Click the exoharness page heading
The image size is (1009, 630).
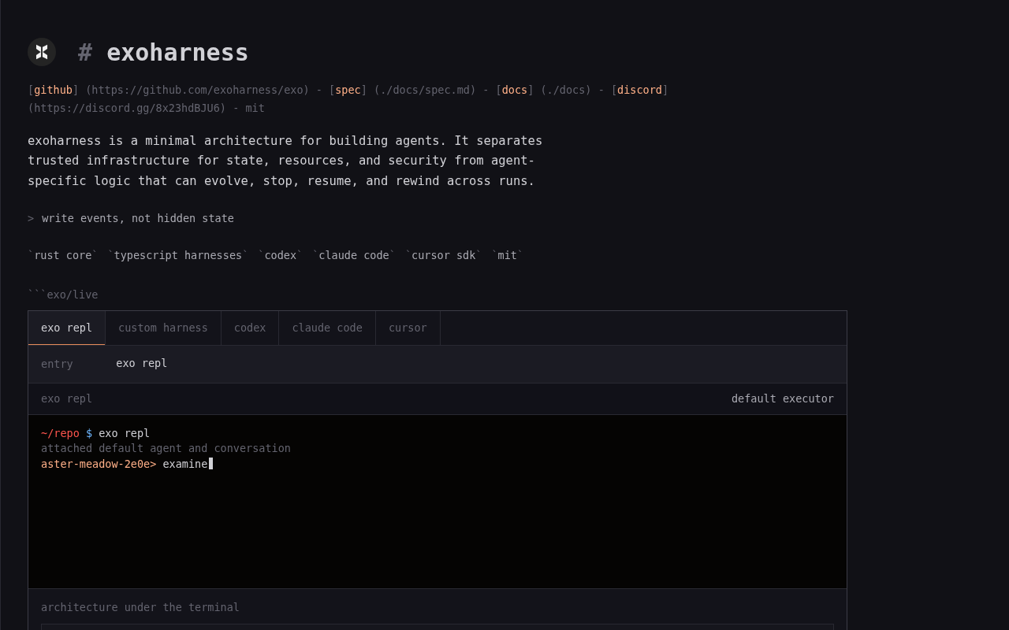pos(163,53)
